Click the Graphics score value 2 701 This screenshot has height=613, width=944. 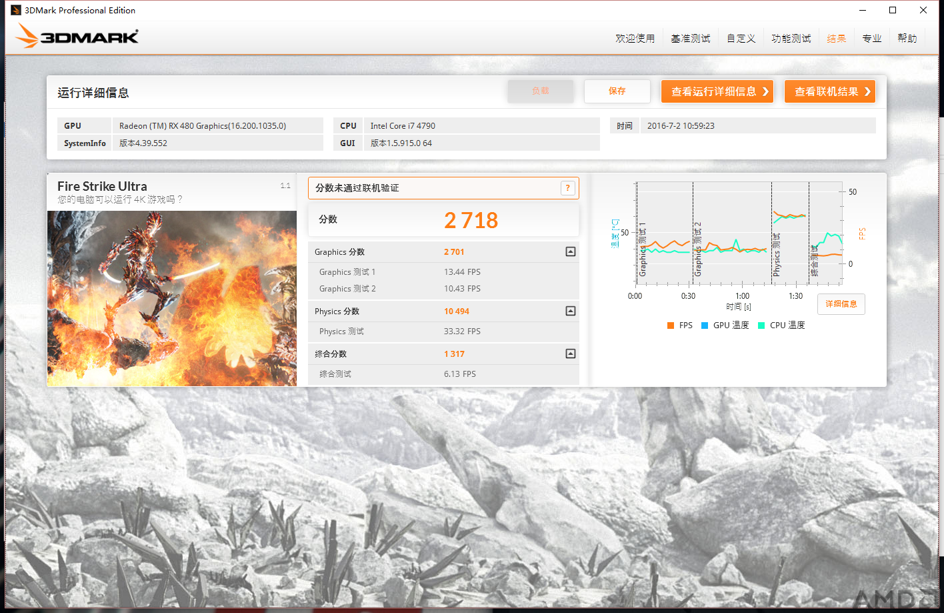454,252
